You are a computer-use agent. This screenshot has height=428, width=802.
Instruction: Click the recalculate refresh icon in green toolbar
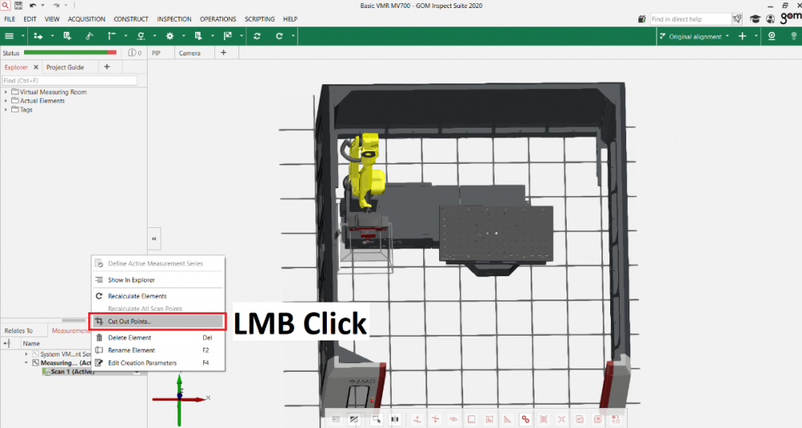click(257, 36)
